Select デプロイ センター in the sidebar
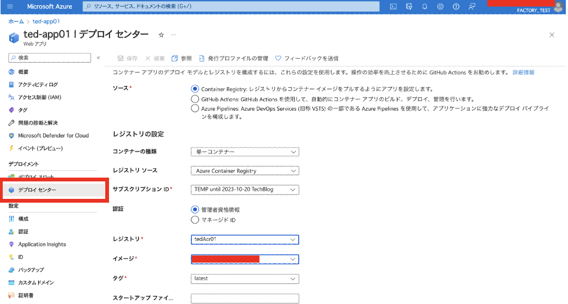 point(55,190)
